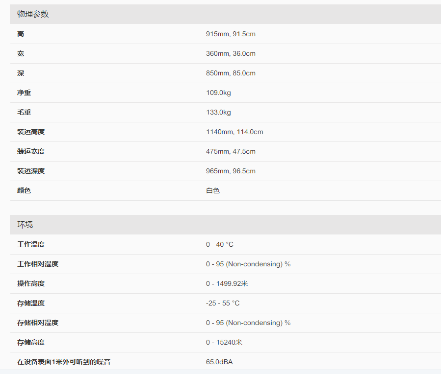441x374 pixels.
Task: Select the 850mm, 85.0cm depth value
Action: click(231, 73)
